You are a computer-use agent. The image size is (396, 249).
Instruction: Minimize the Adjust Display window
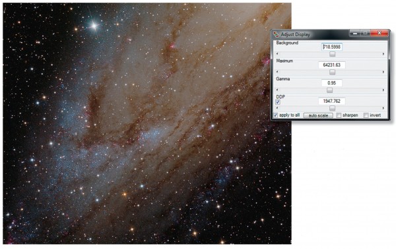coord(355,34)
